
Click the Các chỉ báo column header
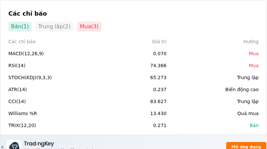(x=22, y=42)
